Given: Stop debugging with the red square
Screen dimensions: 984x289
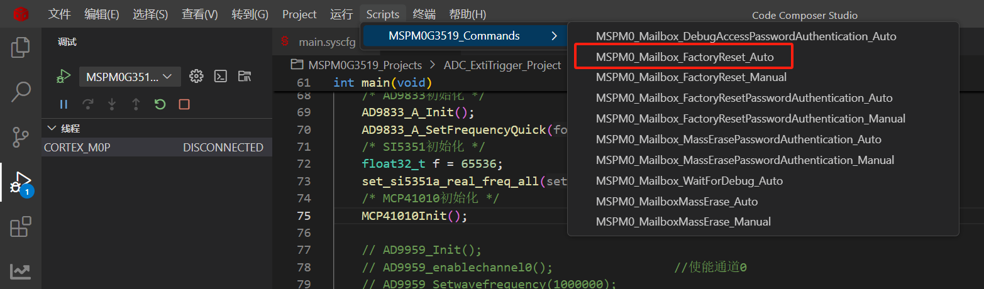Looking at the screenshot, I should point(184,104).
